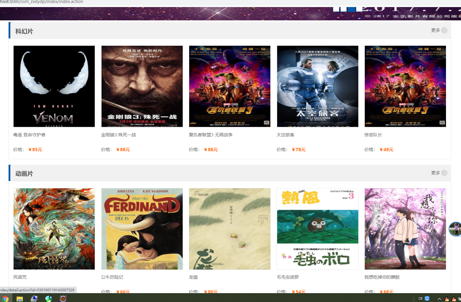The image size is (461, 302).
Task: Click the ¥88元 price under 金刚狼3
Action: pos(123,150)
